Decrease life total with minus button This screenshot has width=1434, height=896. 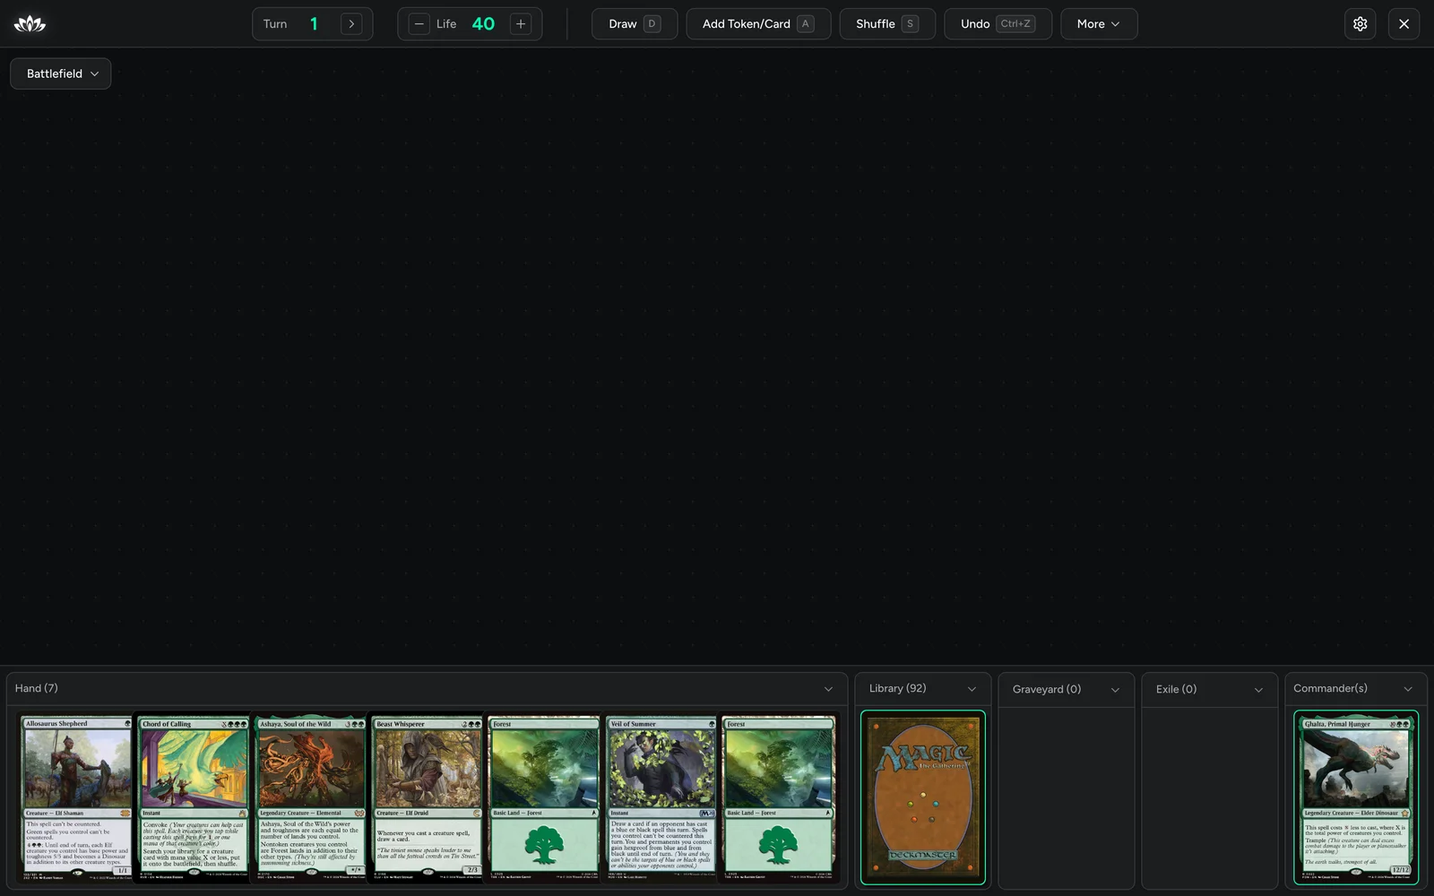click(419, 24)
